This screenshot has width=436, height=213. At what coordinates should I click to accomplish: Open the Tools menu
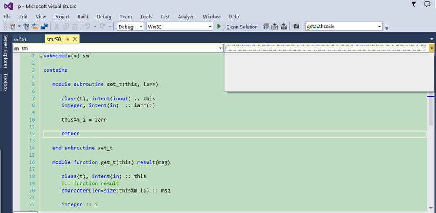[146, 17]
